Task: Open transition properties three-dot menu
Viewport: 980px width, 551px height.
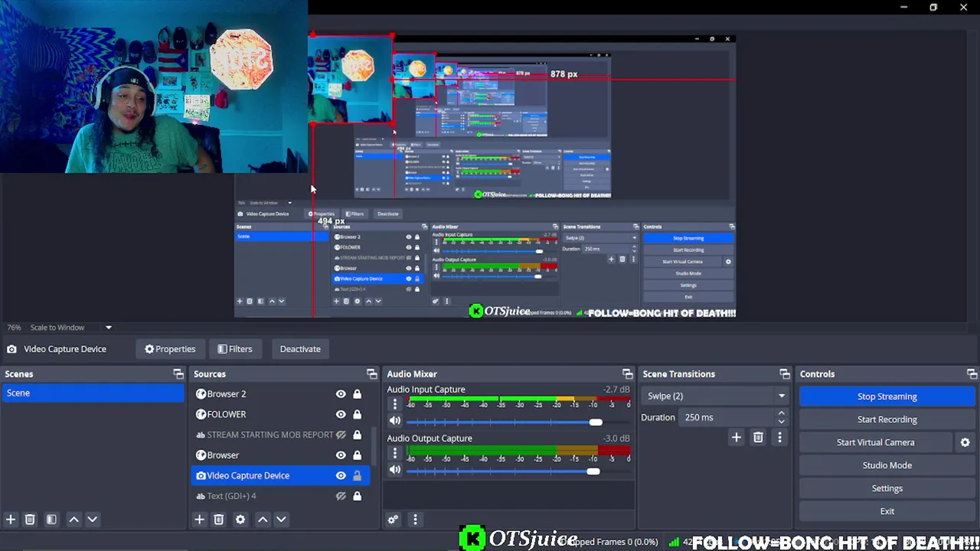Action: (x=779, y=437)
